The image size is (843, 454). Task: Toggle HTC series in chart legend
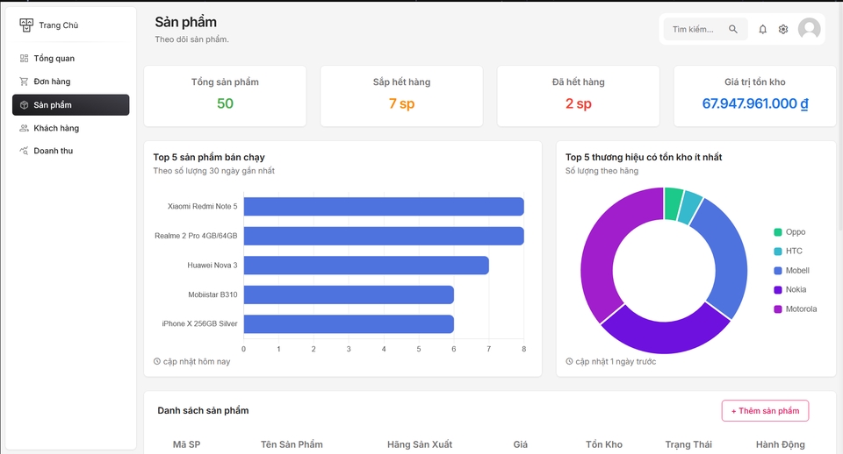[x=794, y=252]
